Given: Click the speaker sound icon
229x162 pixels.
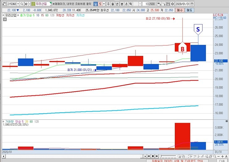Looking at the screenshot, I should click(x=26, y=4).
